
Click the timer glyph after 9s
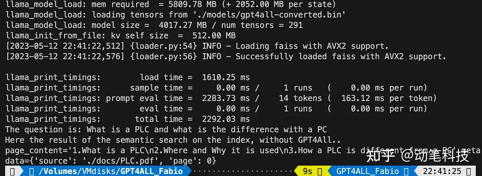tap(319, 171)
